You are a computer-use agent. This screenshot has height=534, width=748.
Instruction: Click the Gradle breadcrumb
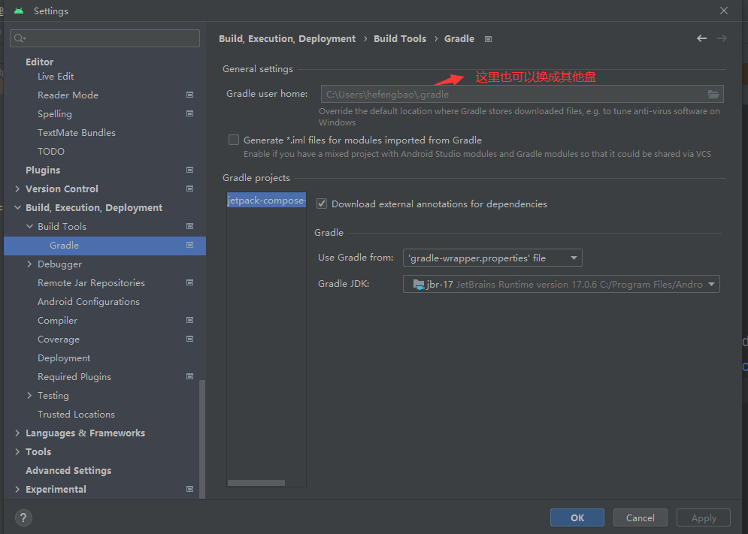459,38
